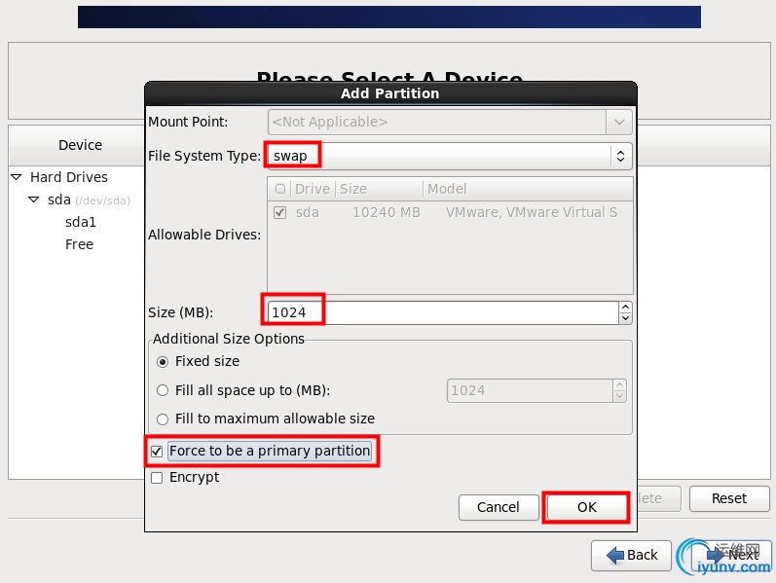This screenshot has height=583, width=776.
Task: Click the Device column header
Action: (80, 145)
